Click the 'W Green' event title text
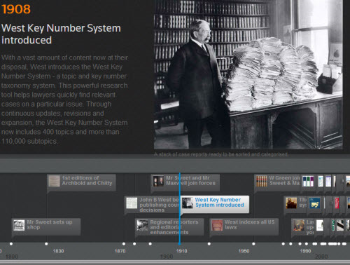This screenshot has width=350, height=265. point(284,180)
